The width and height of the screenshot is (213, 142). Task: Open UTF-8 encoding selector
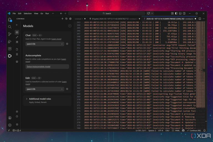pyautogui.click(x=161, y=130)
